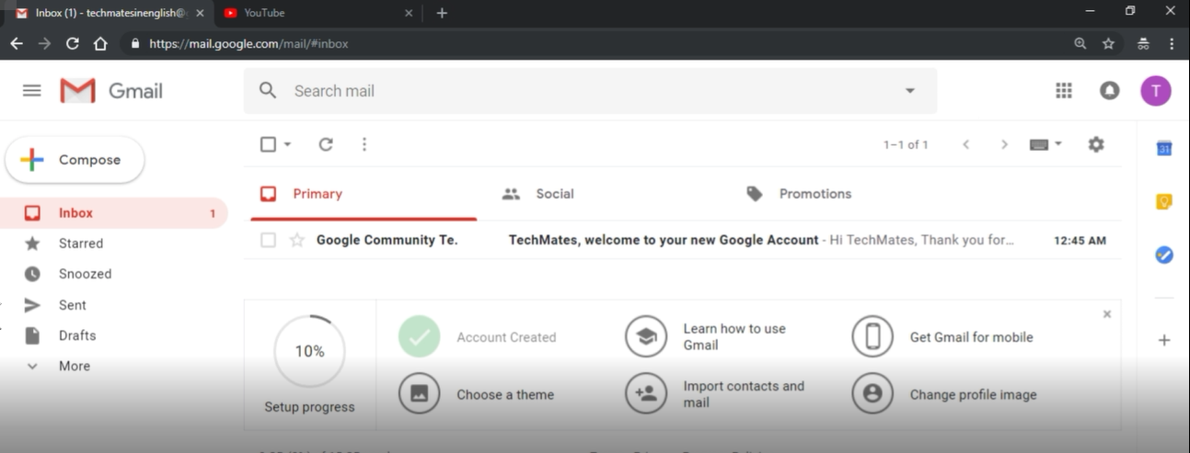Click Change profile image
Screen dimensions: 1190x453
click(973, 394)
